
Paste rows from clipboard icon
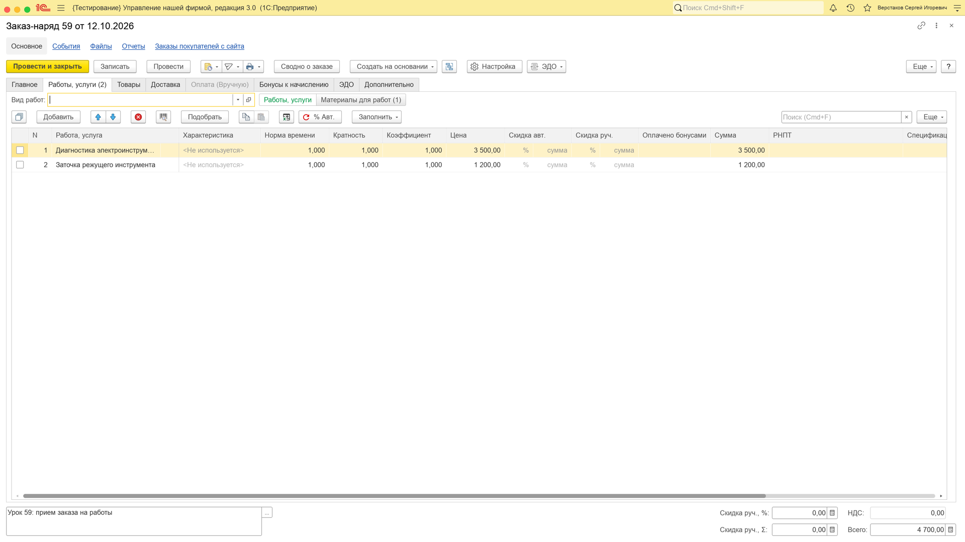click(x=261, y=117)
